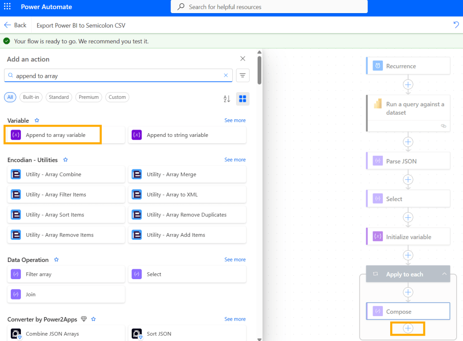Click the A-Z sort order icon

(x=227, y=98)
